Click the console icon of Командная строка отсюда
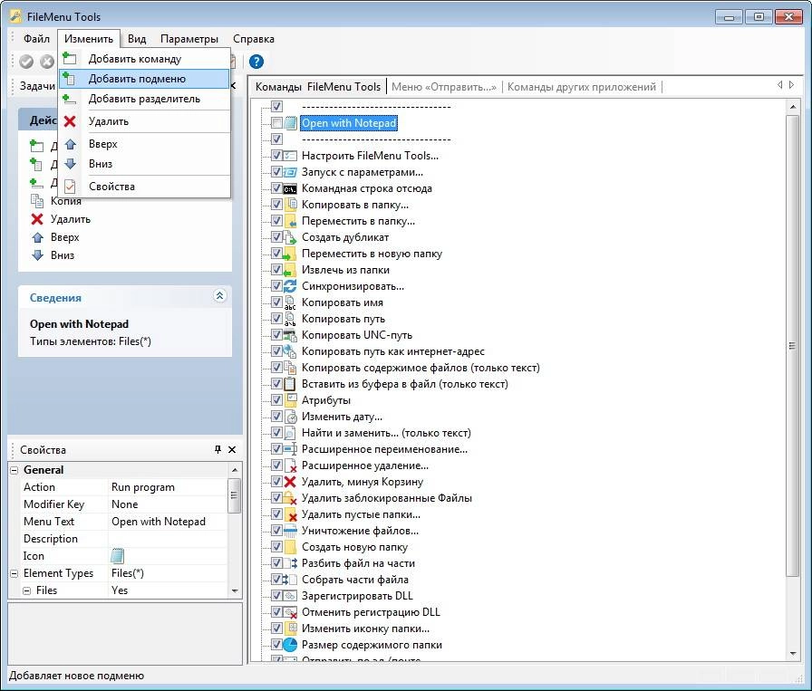 291,188
